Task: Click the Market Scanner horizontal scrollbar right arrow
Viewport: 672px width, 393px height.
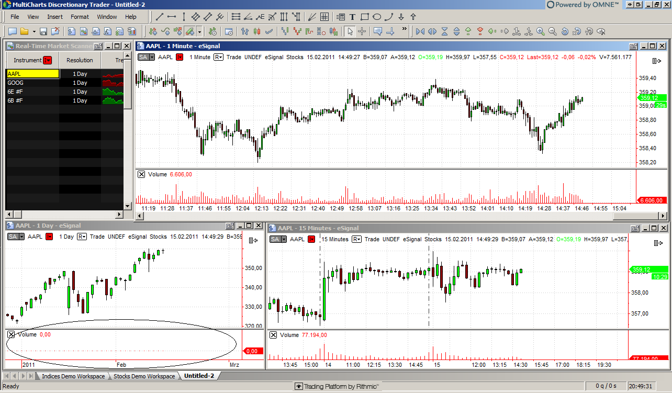Action: click(119, 215)
